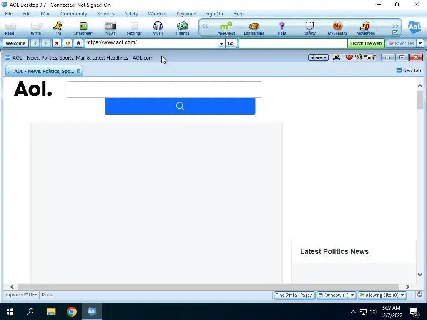This screenshot has width=427, height=320.
Task: Go to the home page via the house icon
Action: click(x=78, y=43)
